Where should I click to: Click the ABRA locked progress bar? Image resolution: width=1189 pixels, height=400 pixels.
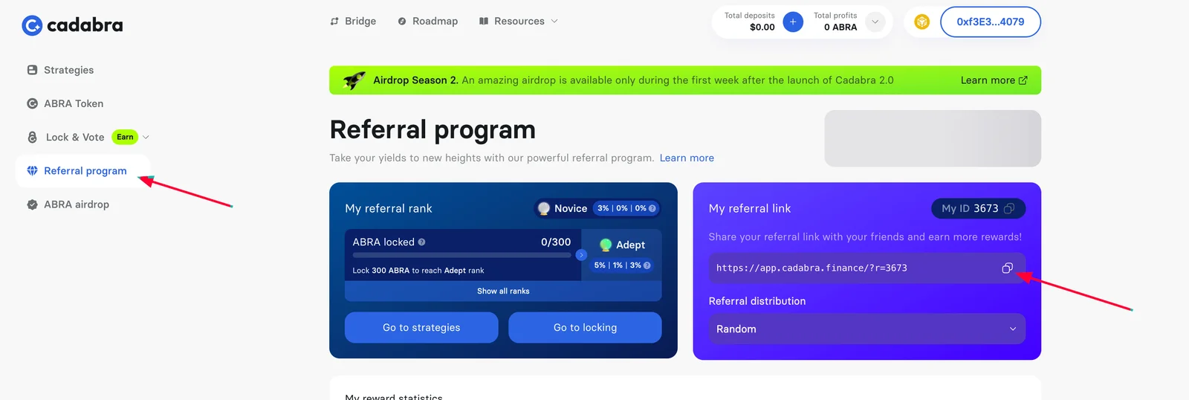click(461, 255)
